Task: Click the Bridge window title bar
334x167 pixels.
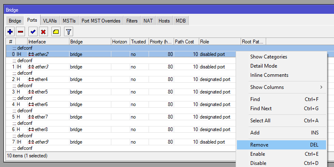Action: 169,10
